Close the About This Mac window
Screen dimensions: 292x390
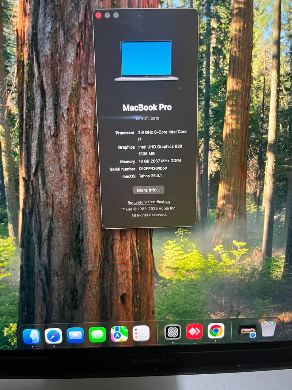(x=98, y=15)
